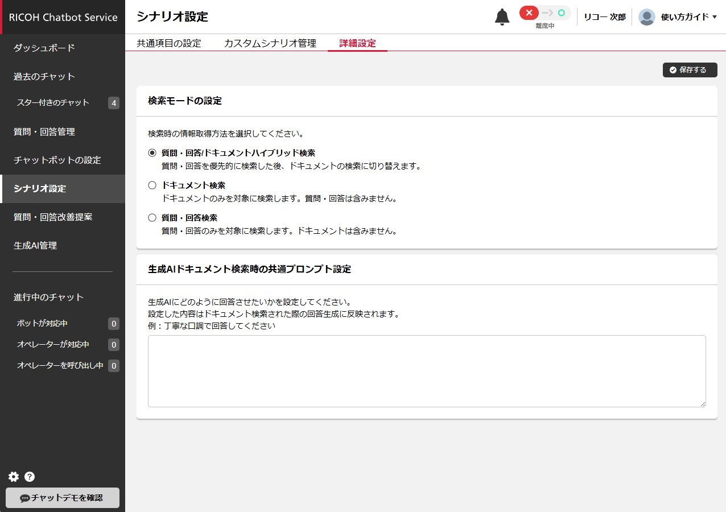726x512 pixels.
Task: Open ダッシュボード in the sidebar
Action: [44, 48]
